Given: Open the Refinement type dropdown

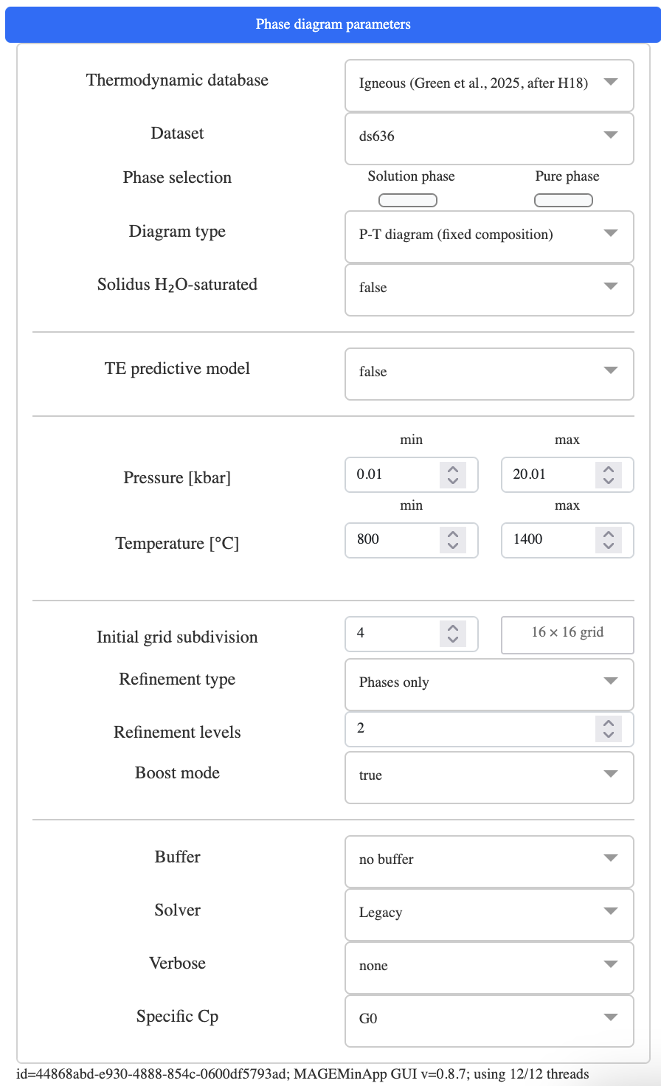Looking at the screenshot, I should click(488, 683).
